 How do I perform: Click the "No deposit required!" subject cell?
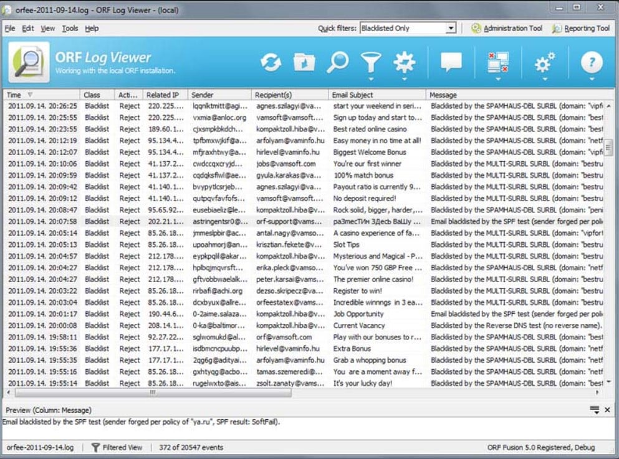click(365, 198)
